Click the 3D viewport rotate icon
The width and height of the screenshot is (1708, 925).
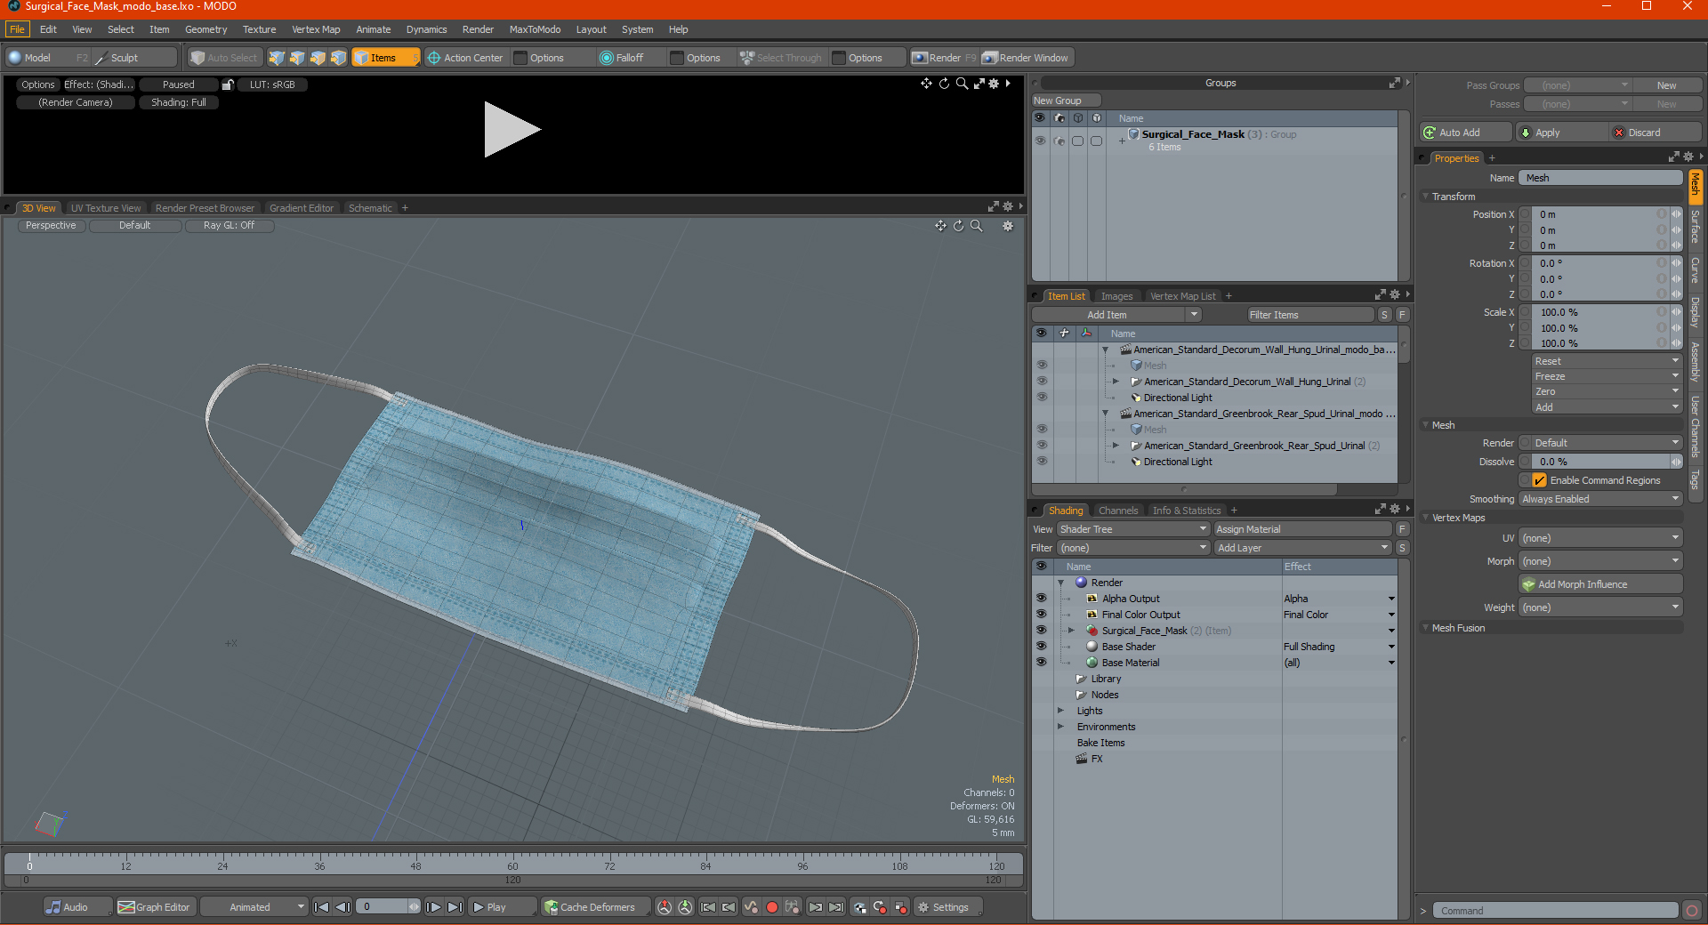click(x=958, y=226)
